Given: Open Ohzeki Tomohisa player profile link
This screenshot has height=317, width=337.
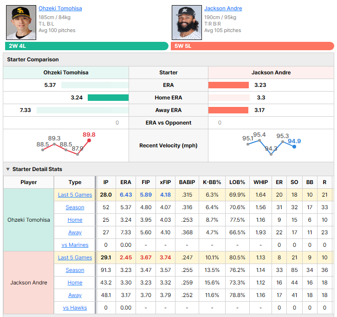Looking at the screenshot, I should (x=60, y=8).
